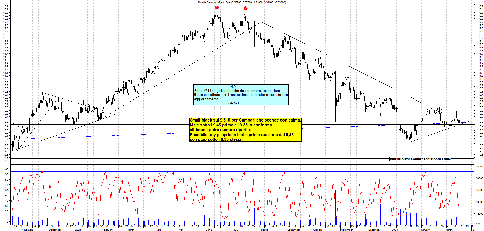The width and height of the screenshot is (484, 231).
Task: Click the oscillator scale label 0
Action: (7, 222)
